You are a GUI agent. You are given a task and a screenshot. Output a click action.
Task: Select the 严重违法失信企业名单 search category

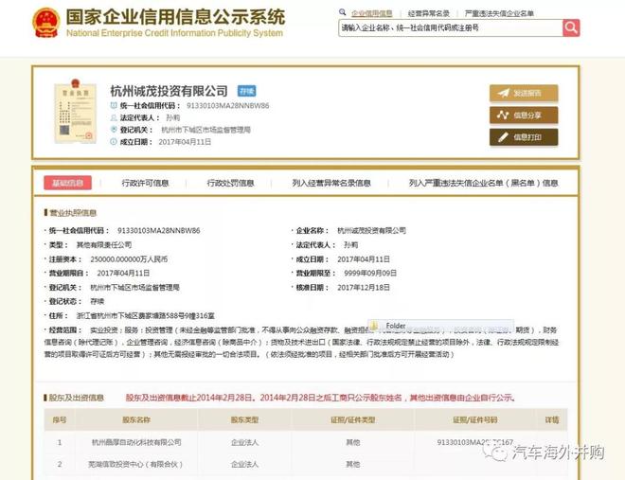pos(499,13)
